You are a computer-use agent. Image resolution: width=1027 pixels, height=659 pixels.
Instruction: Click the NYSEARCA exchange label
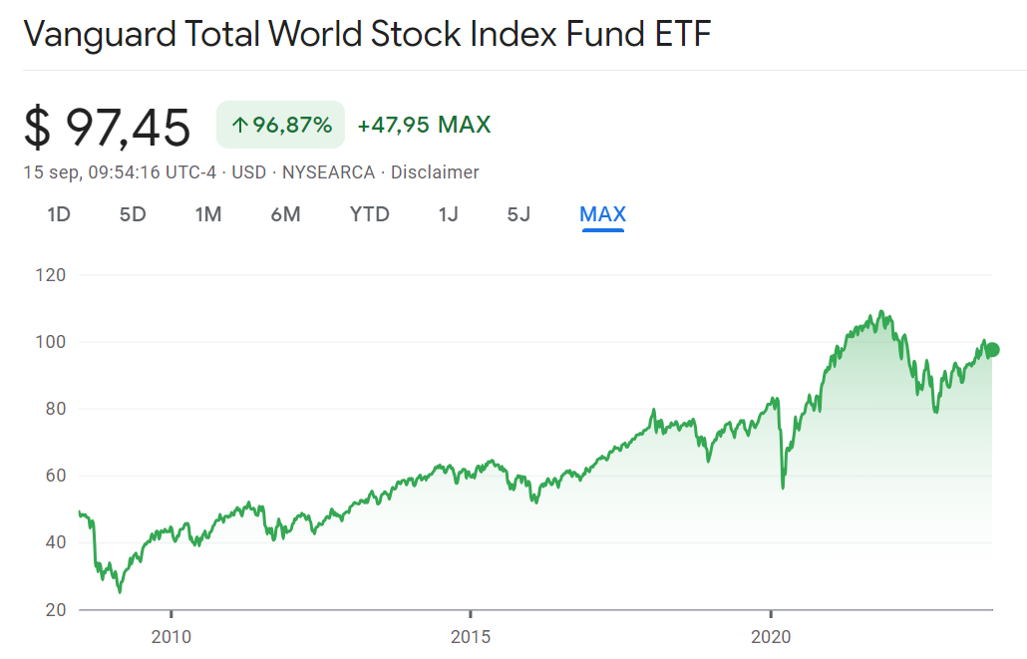pos(328,172)
